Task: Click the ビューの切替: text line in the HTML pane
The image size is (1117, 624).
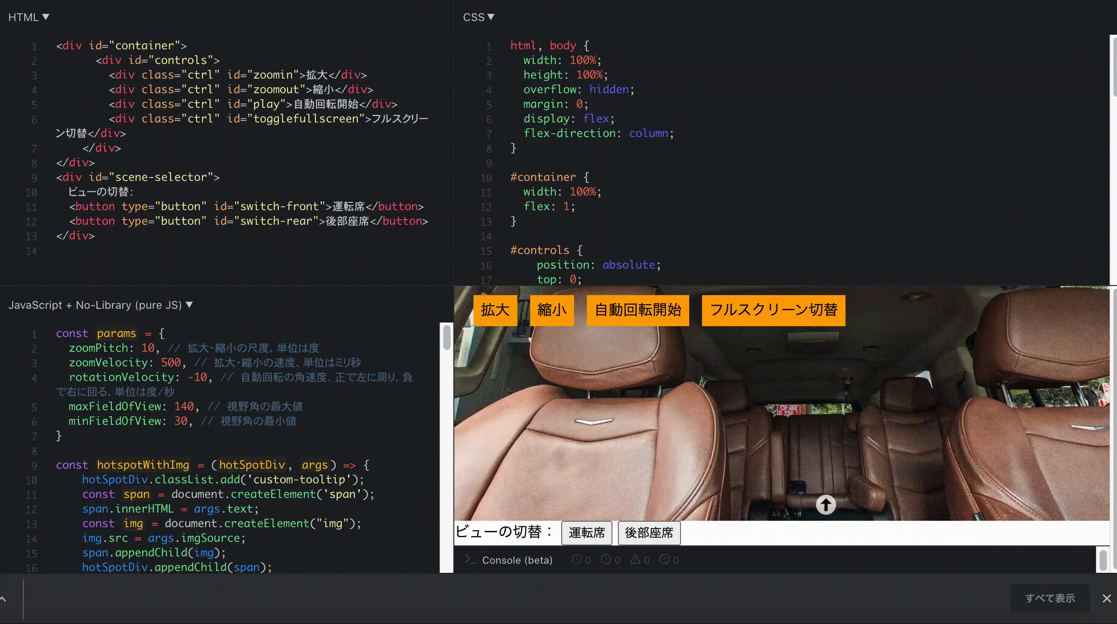Action: [101, 191]
